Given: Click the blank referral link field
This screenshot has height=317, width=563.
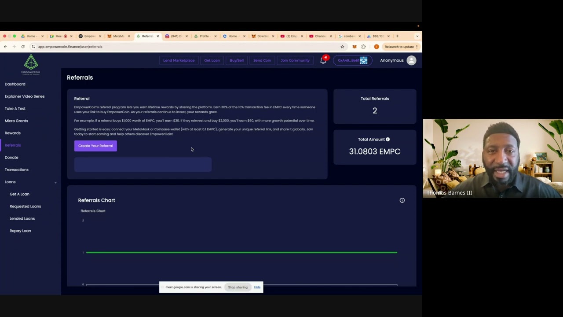Looking at the screenshot, I should 143,165.
